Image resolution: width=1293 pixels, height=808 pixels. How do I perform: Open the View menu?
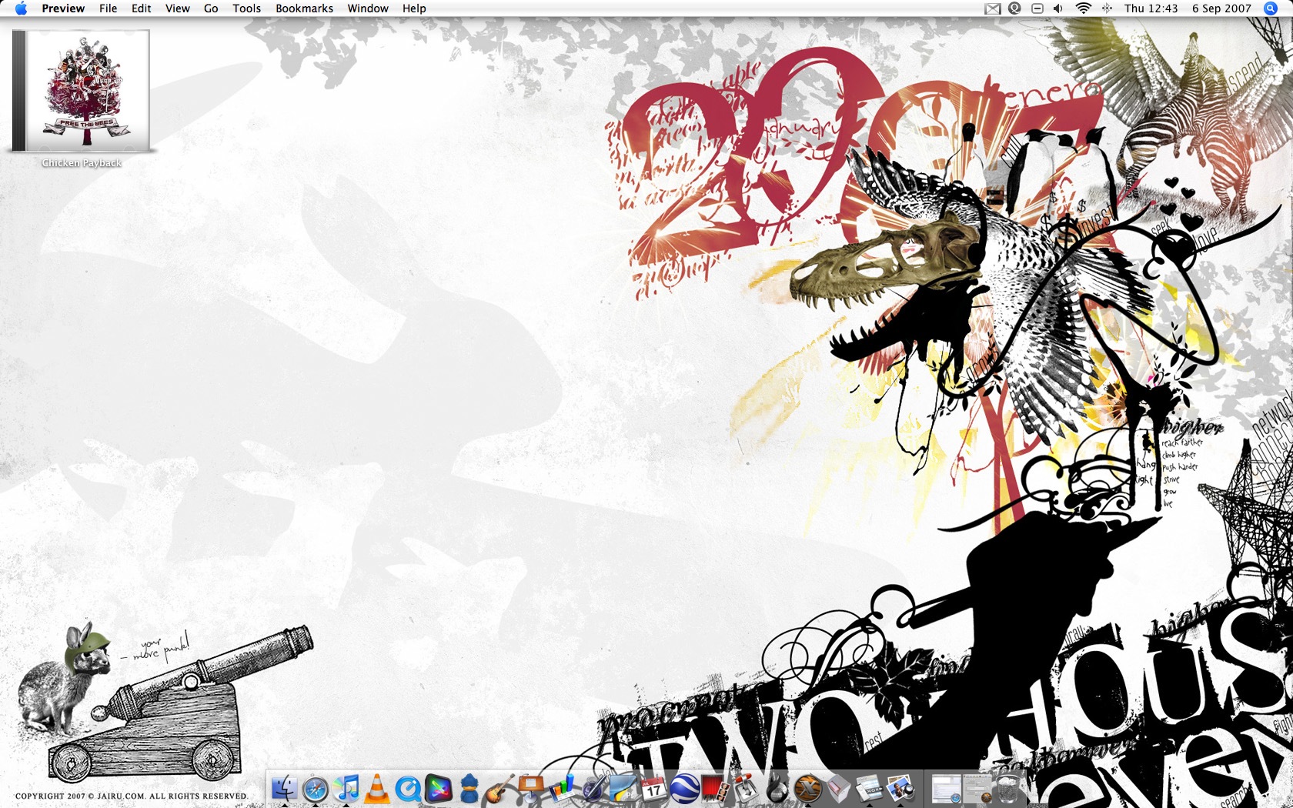click(177, 8)
